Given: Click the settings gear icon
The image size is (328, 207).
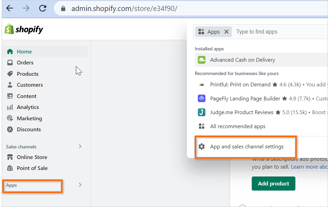Looking at the screenshot, I should pos(202,146).
